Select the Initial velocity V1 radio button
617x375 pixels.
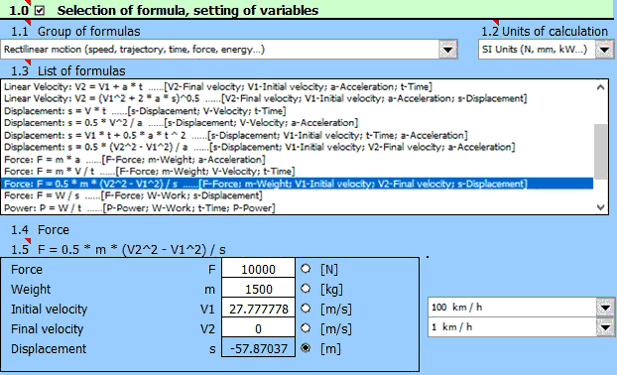[306, 309]
